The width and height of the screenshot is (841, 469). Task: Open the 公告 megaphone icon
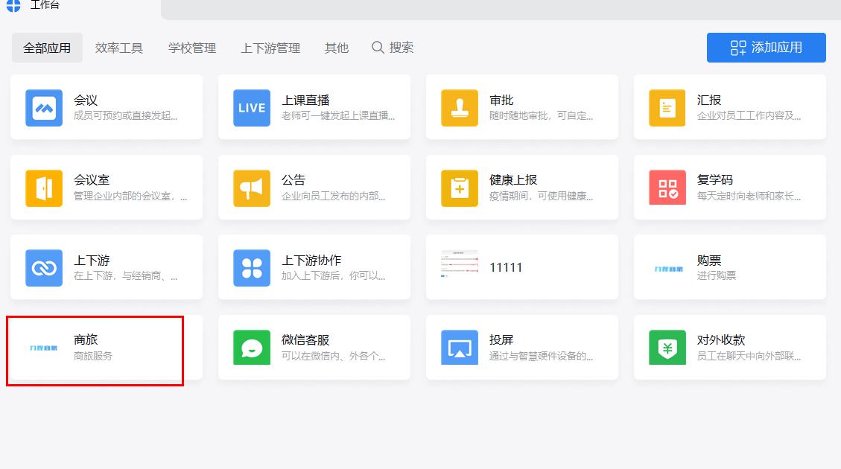point(252,188)
